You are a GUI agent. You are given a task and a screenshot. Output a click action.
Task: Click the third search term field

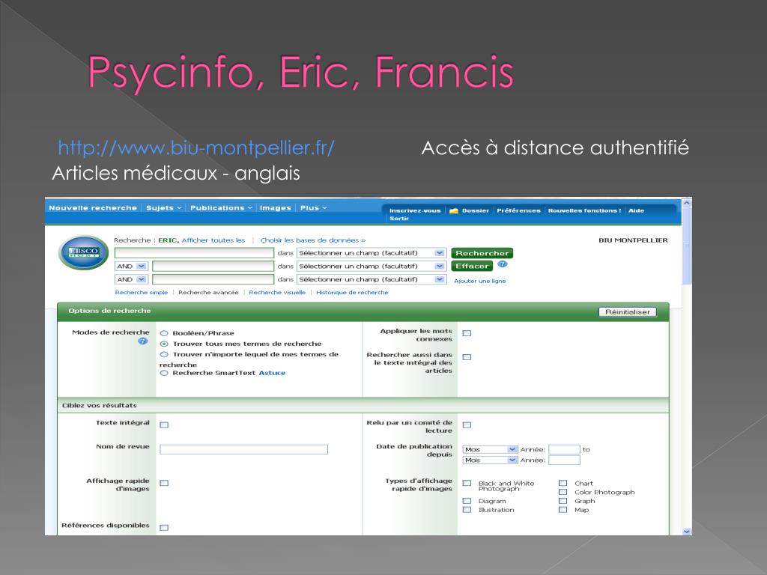click(213, 279)
